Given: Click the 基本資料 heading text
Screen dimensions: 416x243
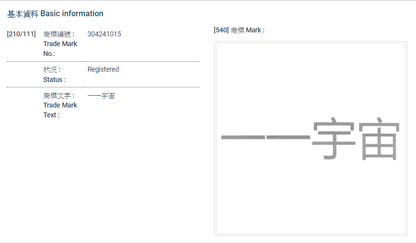Looking at the screenshot, I should point(23,14).
